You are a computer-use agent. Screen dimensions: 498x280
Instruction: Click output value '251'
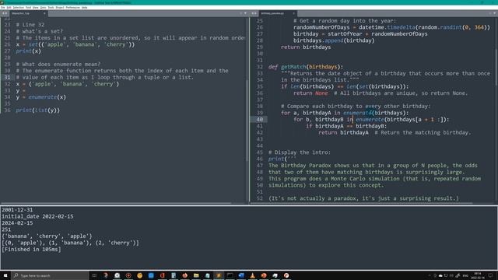coord(6,229)
